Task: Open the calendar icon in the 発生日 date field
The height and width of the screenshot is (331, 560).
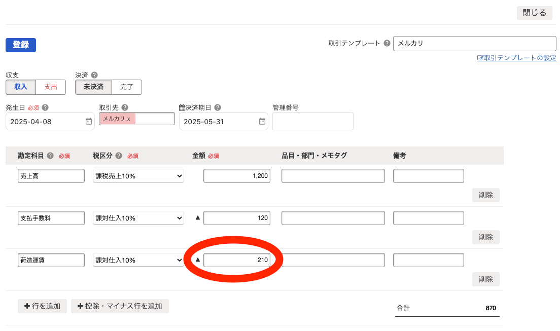Action: click(88, 121)
